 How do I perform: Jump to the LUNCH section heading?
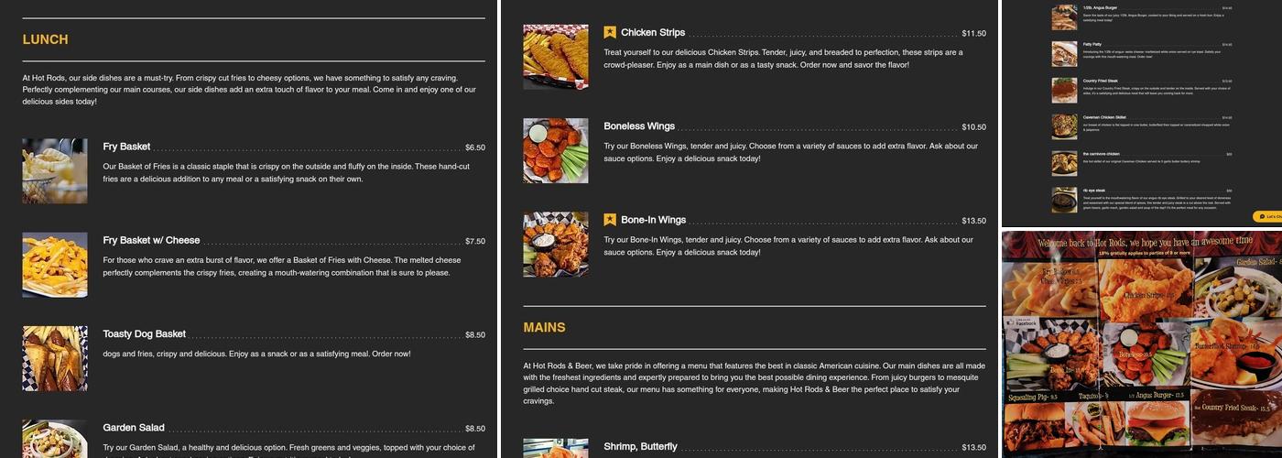[x=45, y=39]
